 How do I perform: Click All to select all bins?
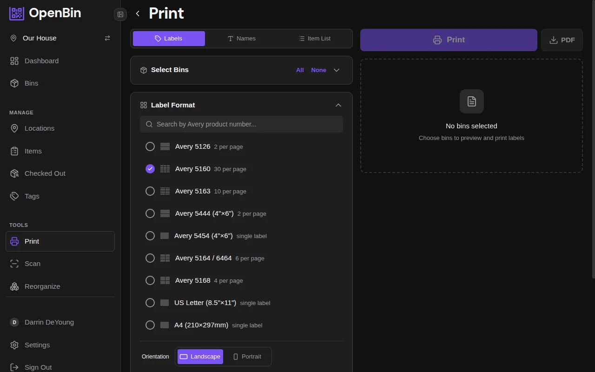(x=300, y=70)
